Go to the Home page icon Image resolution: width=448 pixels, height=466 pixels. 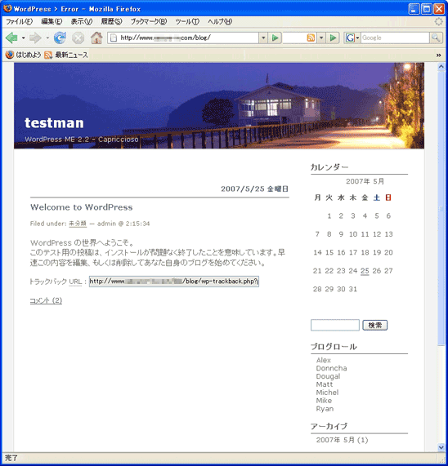pos(96,38)
